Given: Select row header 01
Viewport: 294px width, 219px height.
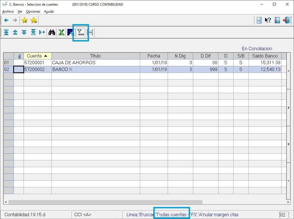Looking at the screenshot, I should click(x=8, y=62).
